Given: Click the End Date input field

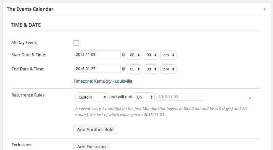Looking at the screenshot, I should (97, 69).
